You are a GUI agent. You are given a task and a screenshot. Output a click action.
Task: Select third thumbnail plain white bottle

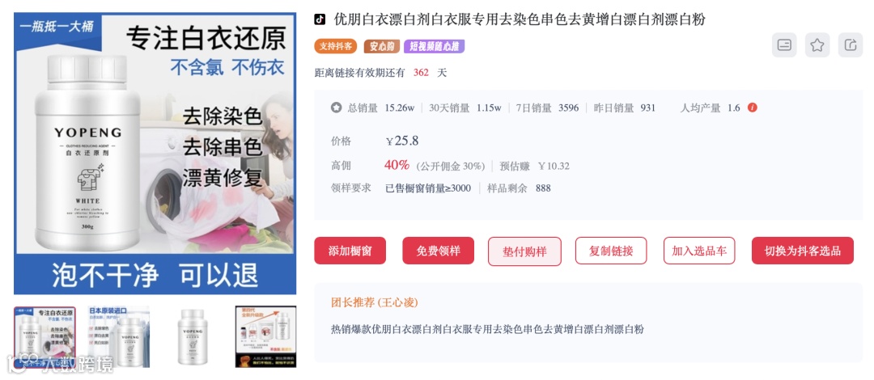coord(193,336)
